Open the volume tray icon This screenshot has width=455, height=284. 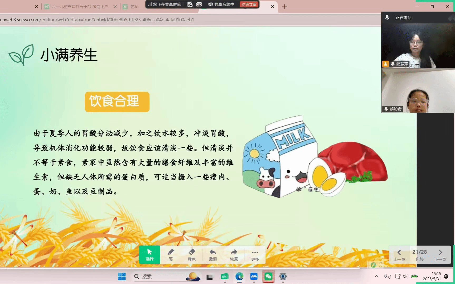405,276
